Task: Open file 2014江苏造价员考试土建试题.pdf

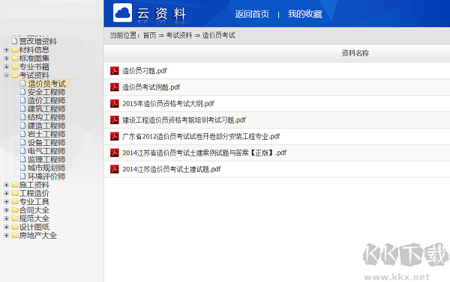Action: click(x=172, y=169)
